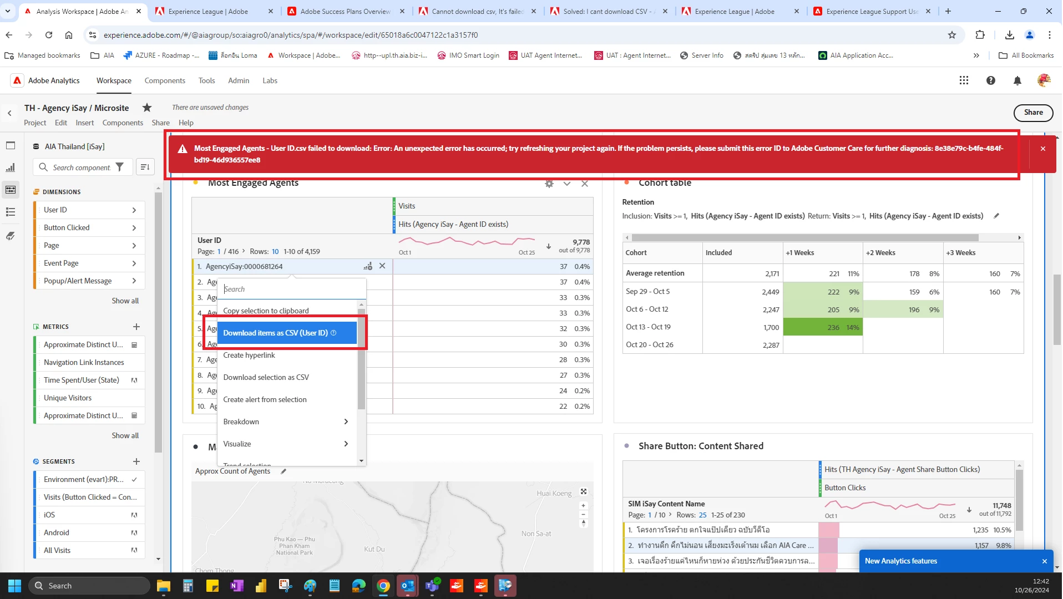Open the user profile avatar
1063x599 pixels.
[x=1044, y=80]
